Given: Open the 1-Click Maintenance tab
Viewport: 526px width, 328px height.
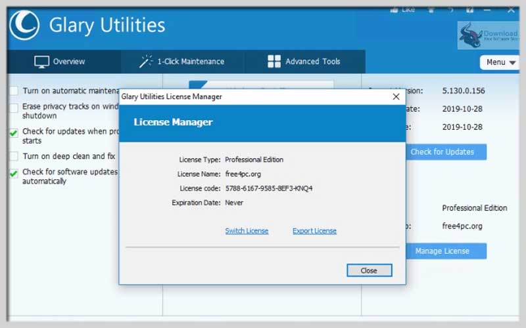Looking at the screenshot, I should coord(182,62).
